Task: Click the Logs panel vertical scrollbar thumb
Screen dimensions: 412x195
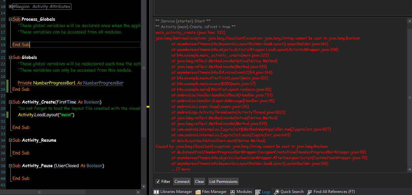Action: point(409,97)
